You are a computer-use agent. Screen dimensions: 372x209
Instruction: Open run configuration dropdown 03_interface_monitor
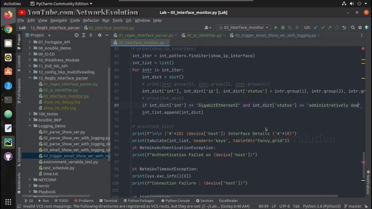(x=244, y=28)
